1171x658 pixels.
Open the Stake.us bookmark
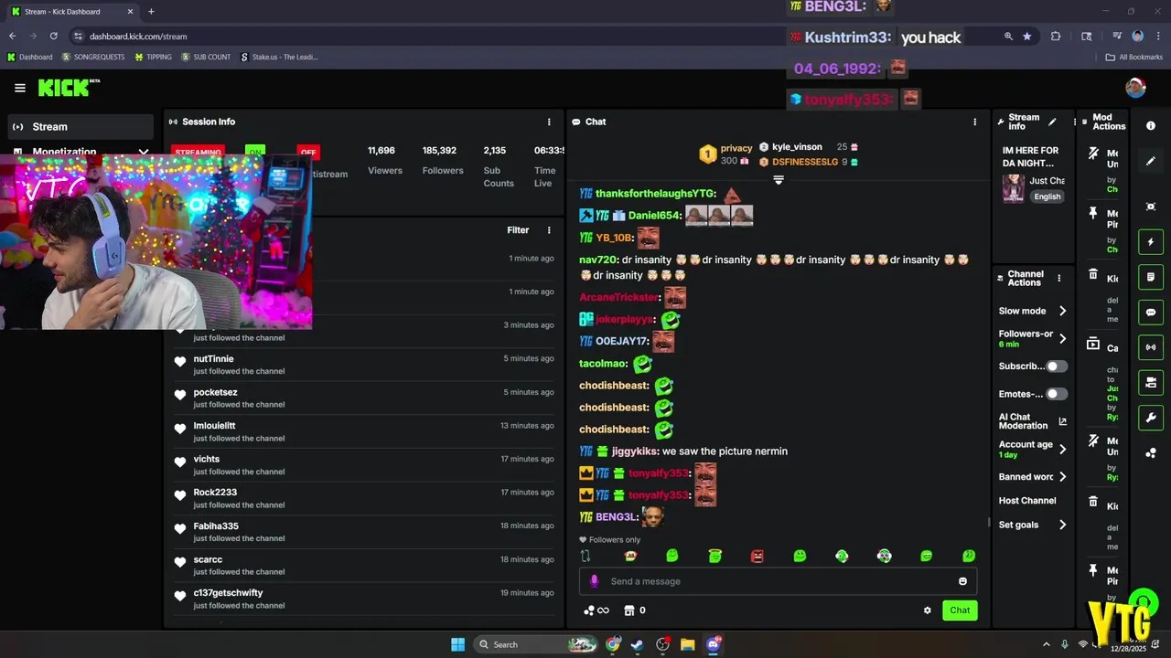tap(279, 57)
